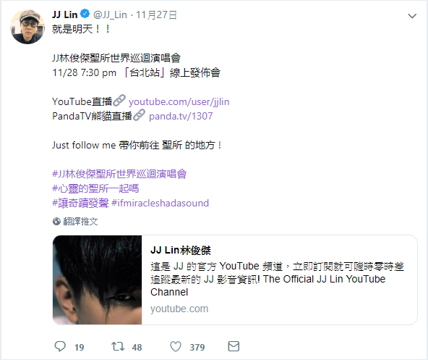Image resolution: width=428 pixels, height=360 pixels.
Task: Click the blue verified badge beside JJ Lin
Action: [85, 14]
